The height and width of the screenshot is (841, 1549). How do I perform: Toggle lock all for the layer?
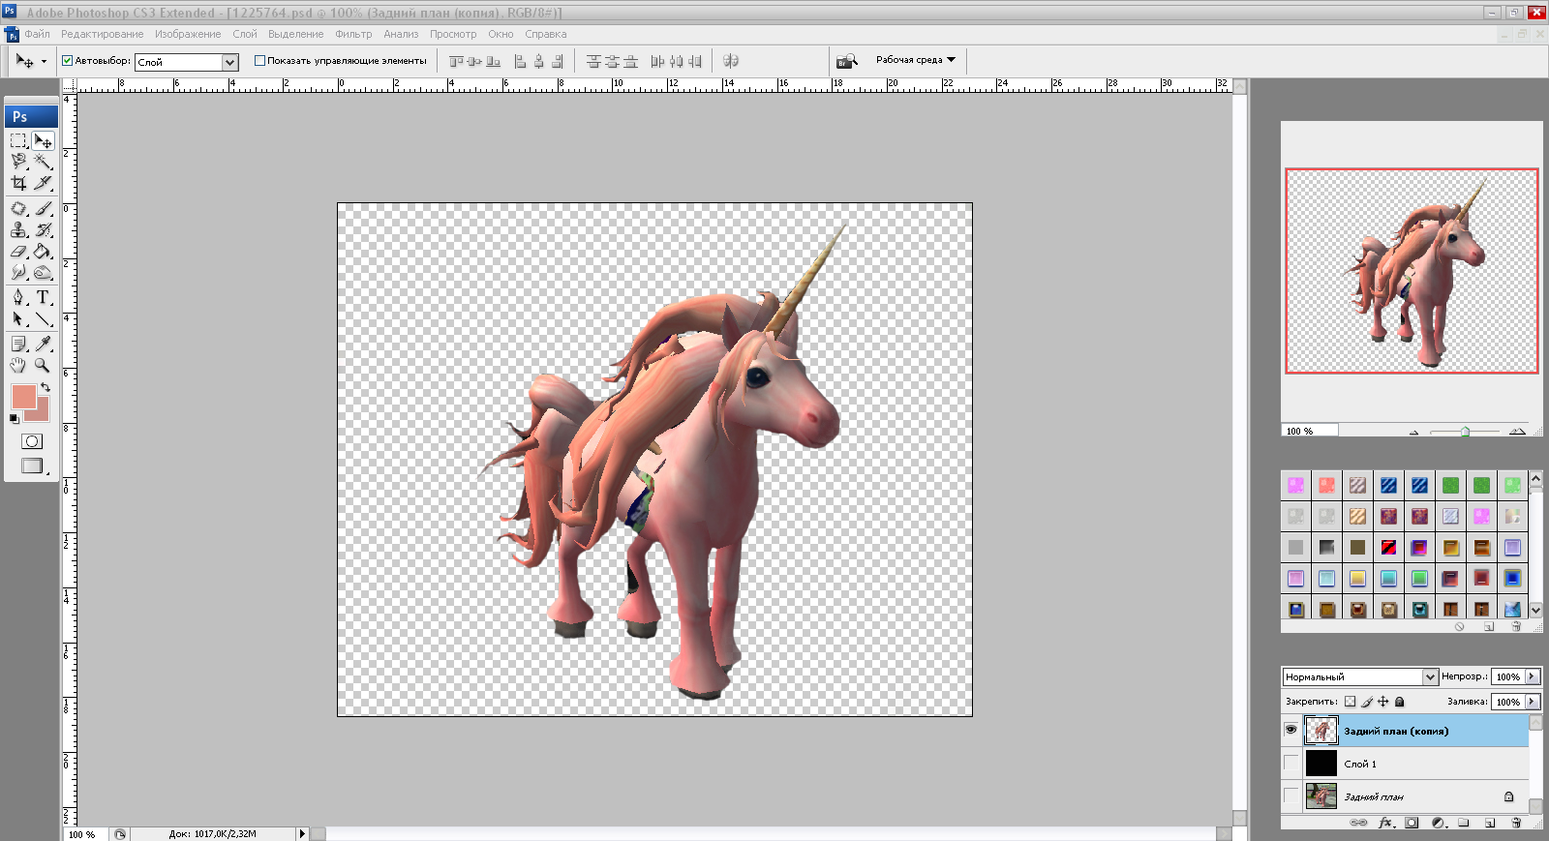1399,702
